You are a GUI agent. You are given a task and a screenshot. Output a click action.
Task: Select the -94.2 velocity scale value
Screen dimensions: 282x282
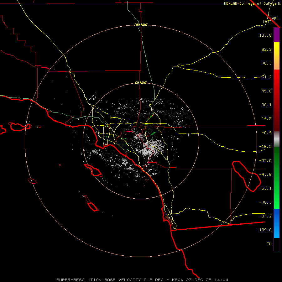click(265, 216)
